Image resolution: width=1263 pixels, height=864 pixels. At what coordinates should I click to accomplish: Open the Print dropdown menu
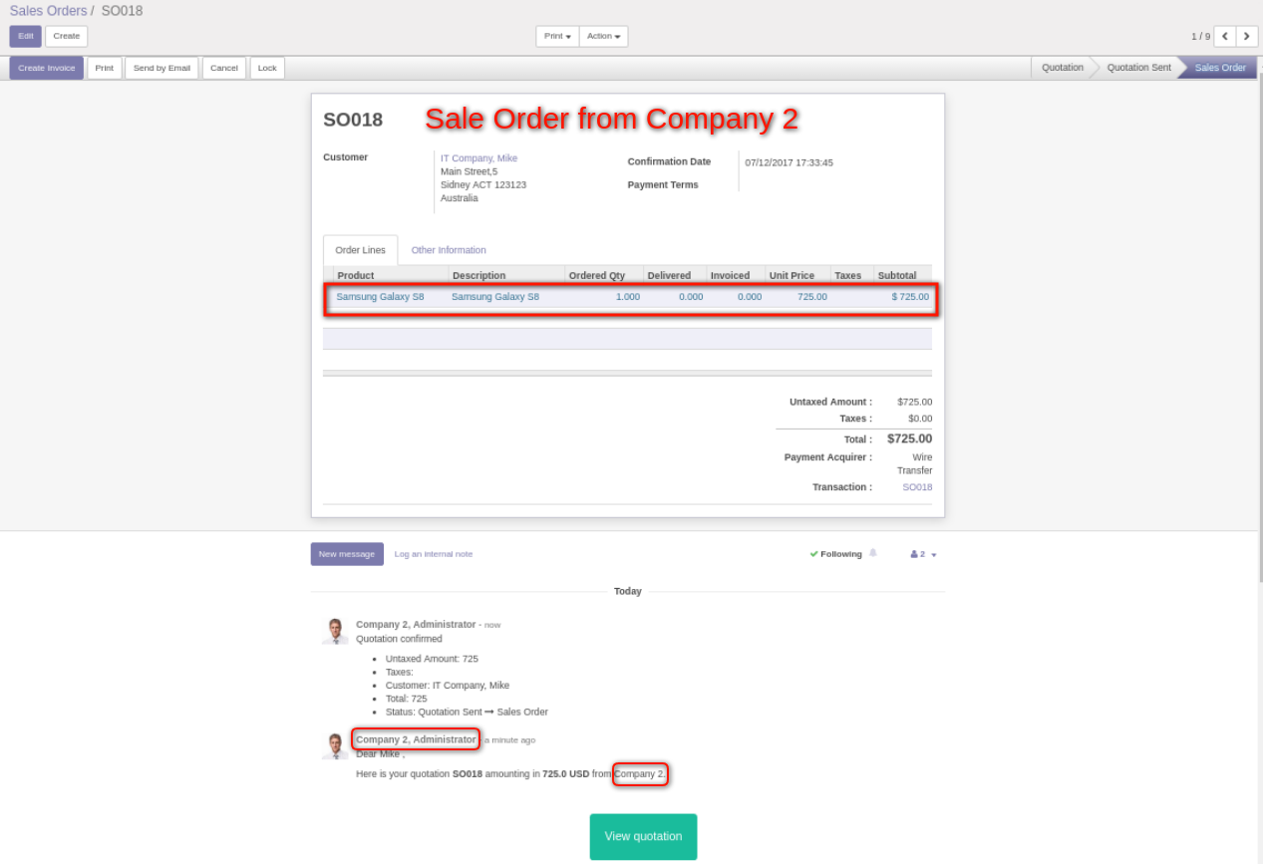click(557, 37)
